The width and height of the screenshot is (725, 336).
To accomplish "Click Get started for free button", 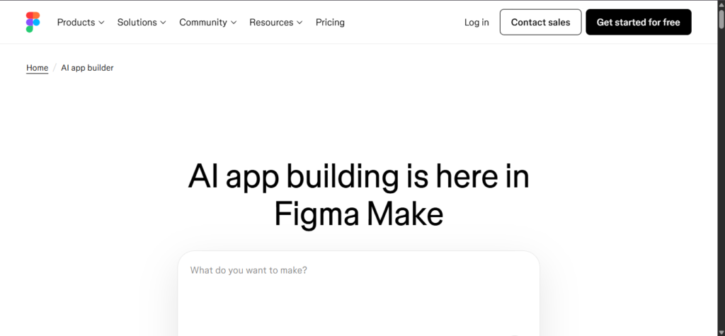I will [x=639, y=22].
